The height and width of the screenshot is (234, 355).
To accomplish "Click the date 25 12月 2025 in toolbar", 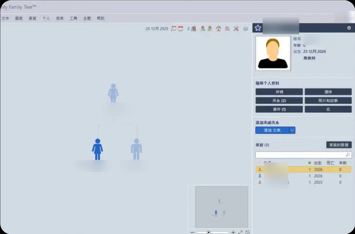I will pos(157,29).
